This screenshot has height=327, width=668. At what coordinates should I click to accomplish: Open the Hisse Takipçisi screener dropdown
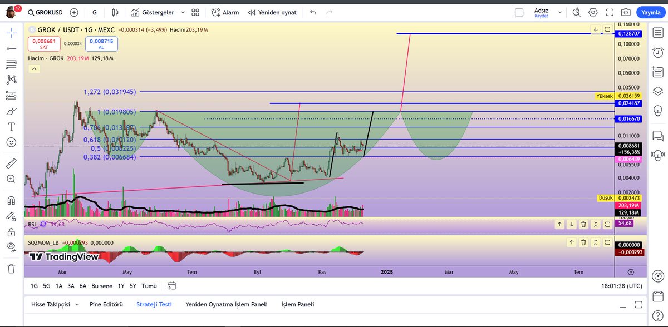point(55,304)
